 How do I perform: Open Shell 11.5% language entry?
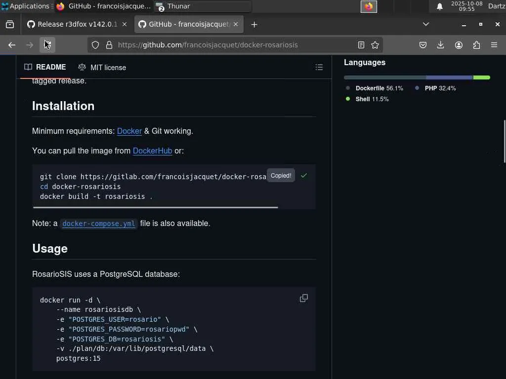[x=367, y=99]
